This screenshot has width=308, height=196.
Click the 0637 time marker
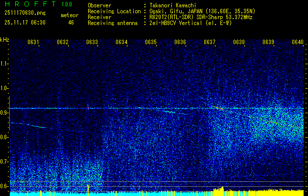coord(210,42)
